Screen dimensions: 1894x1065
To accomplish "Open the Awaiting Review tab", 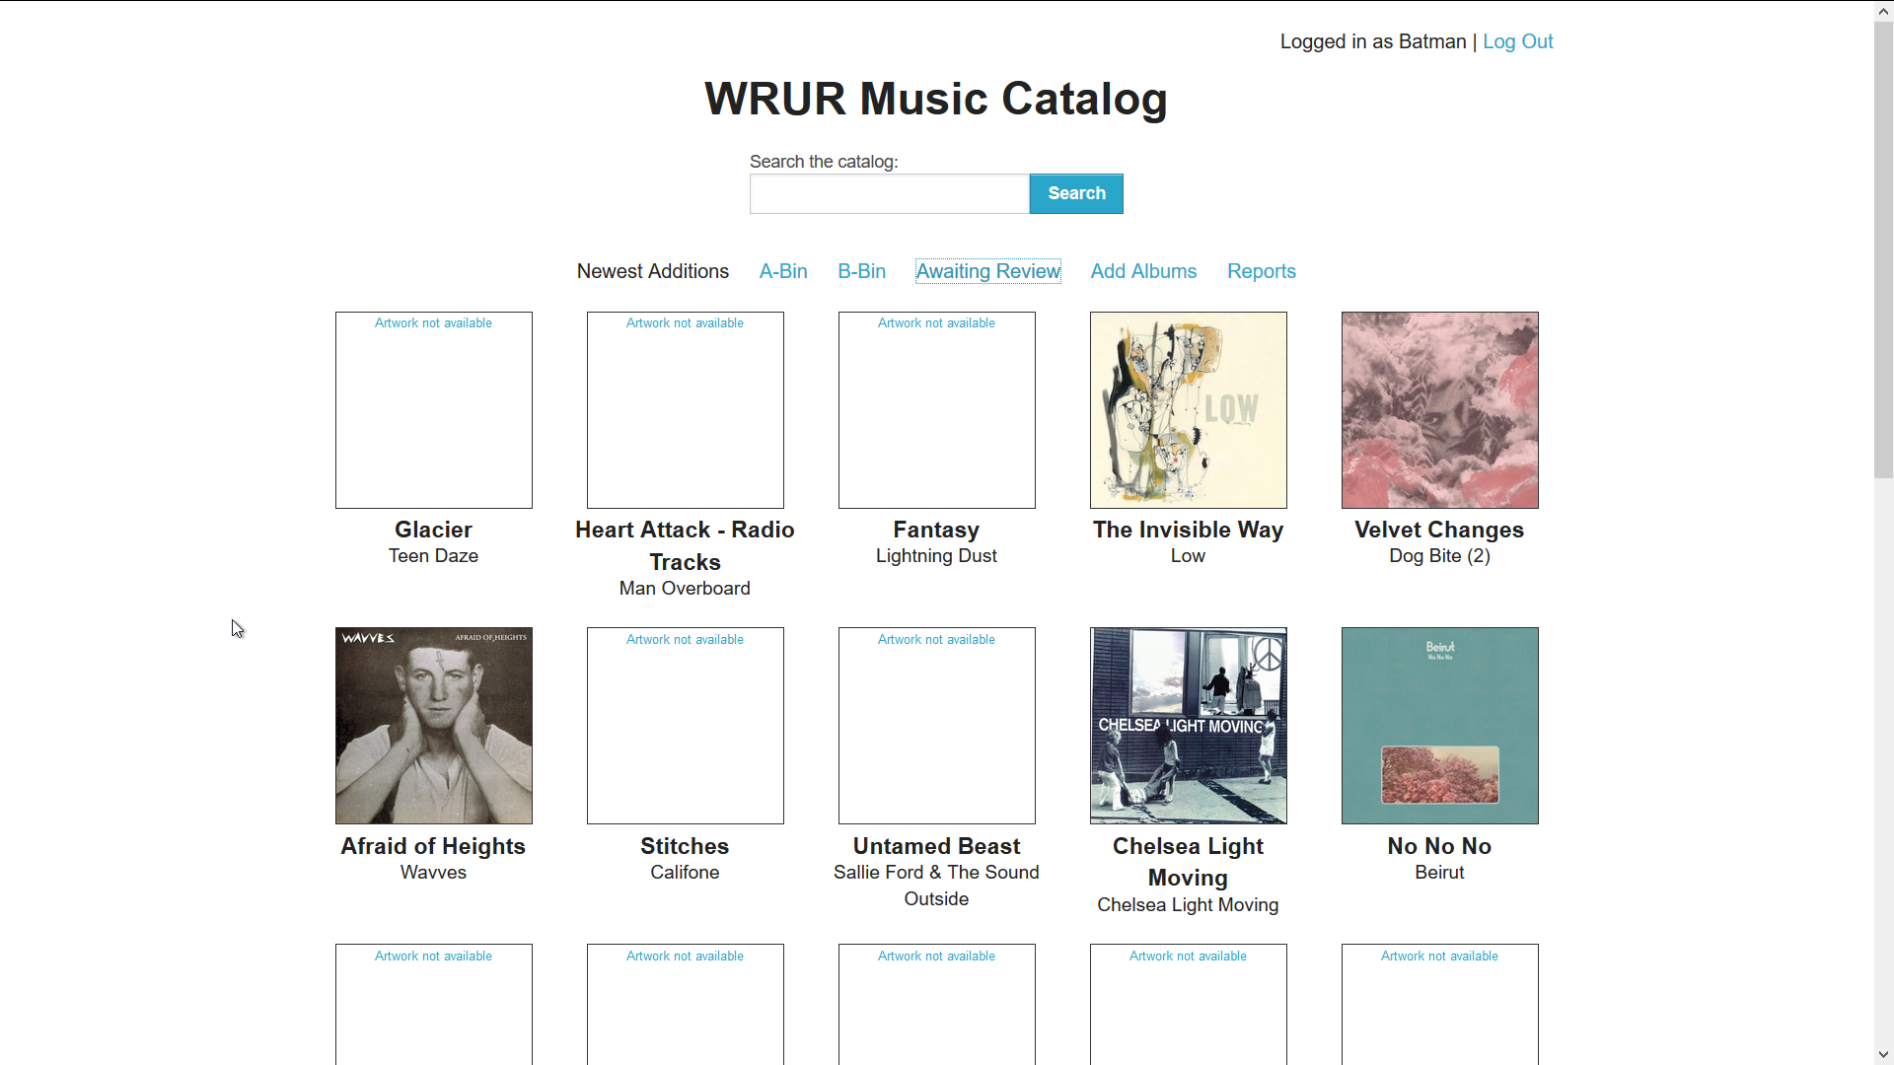I will pyautogui.click(x=987, y=271).
